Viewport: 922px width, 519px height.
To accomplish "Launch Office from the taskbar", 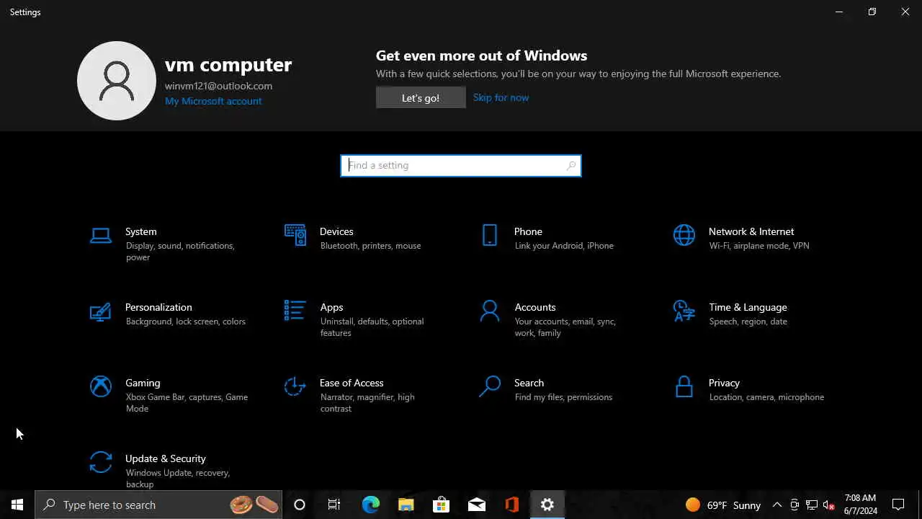I will [x=512, y=505].
